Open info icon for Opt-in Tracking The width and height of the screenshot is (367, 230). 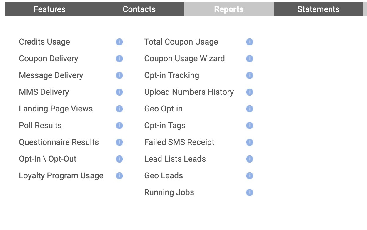click(x=249, y=75)
